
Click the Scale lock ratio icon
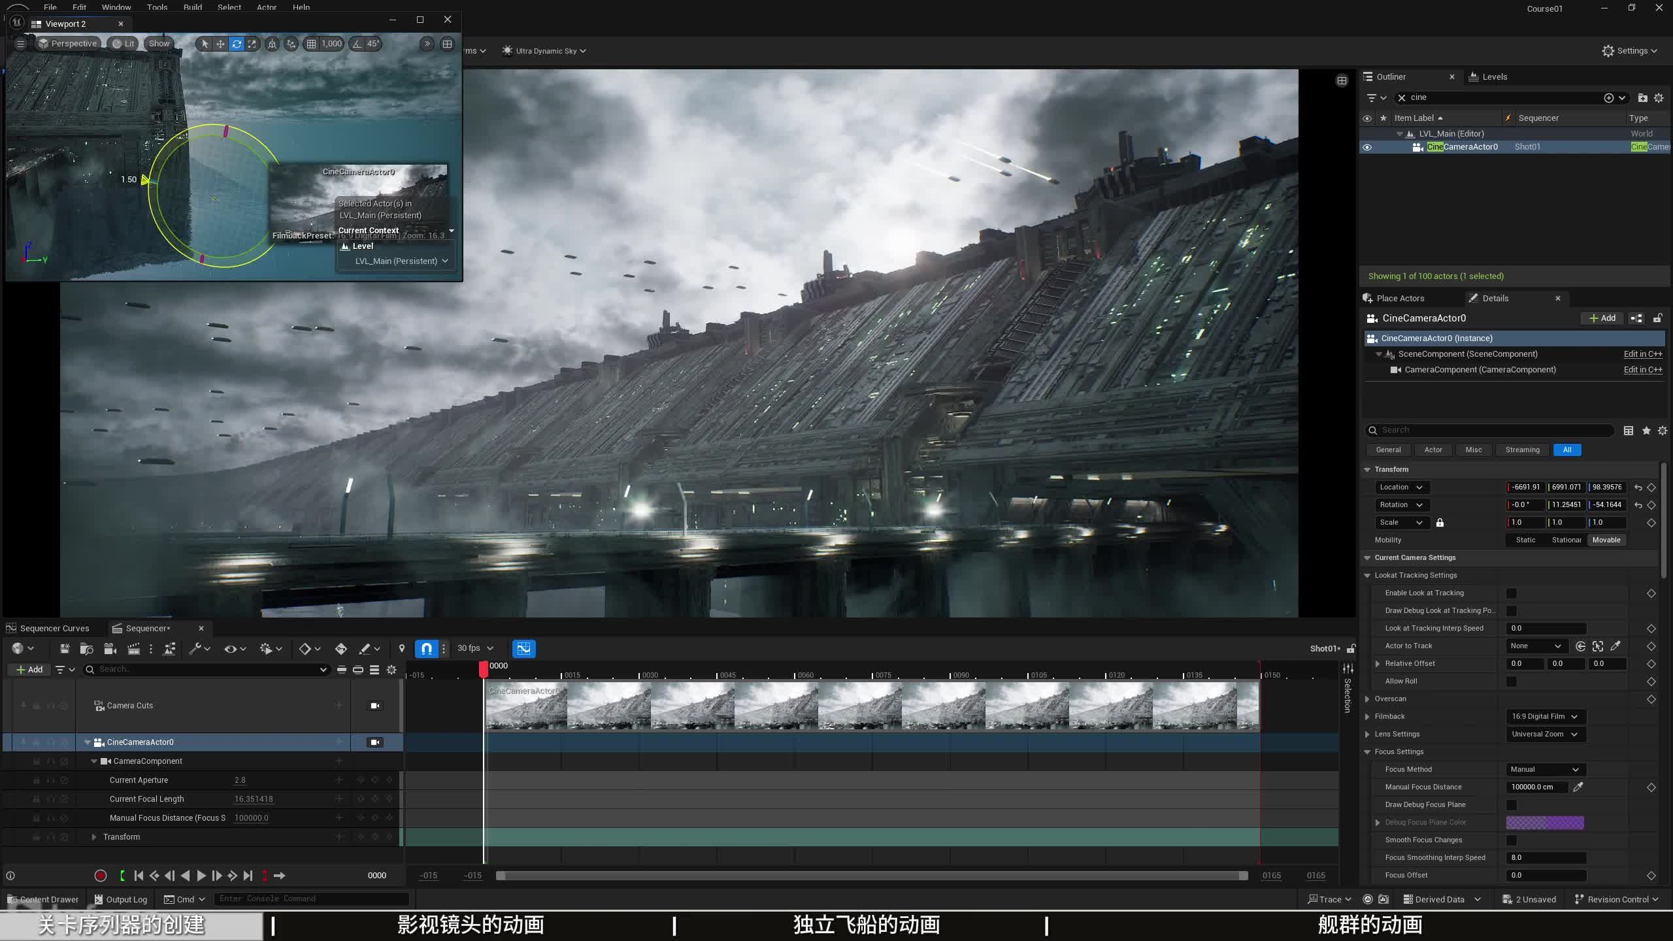point(1440,523)
